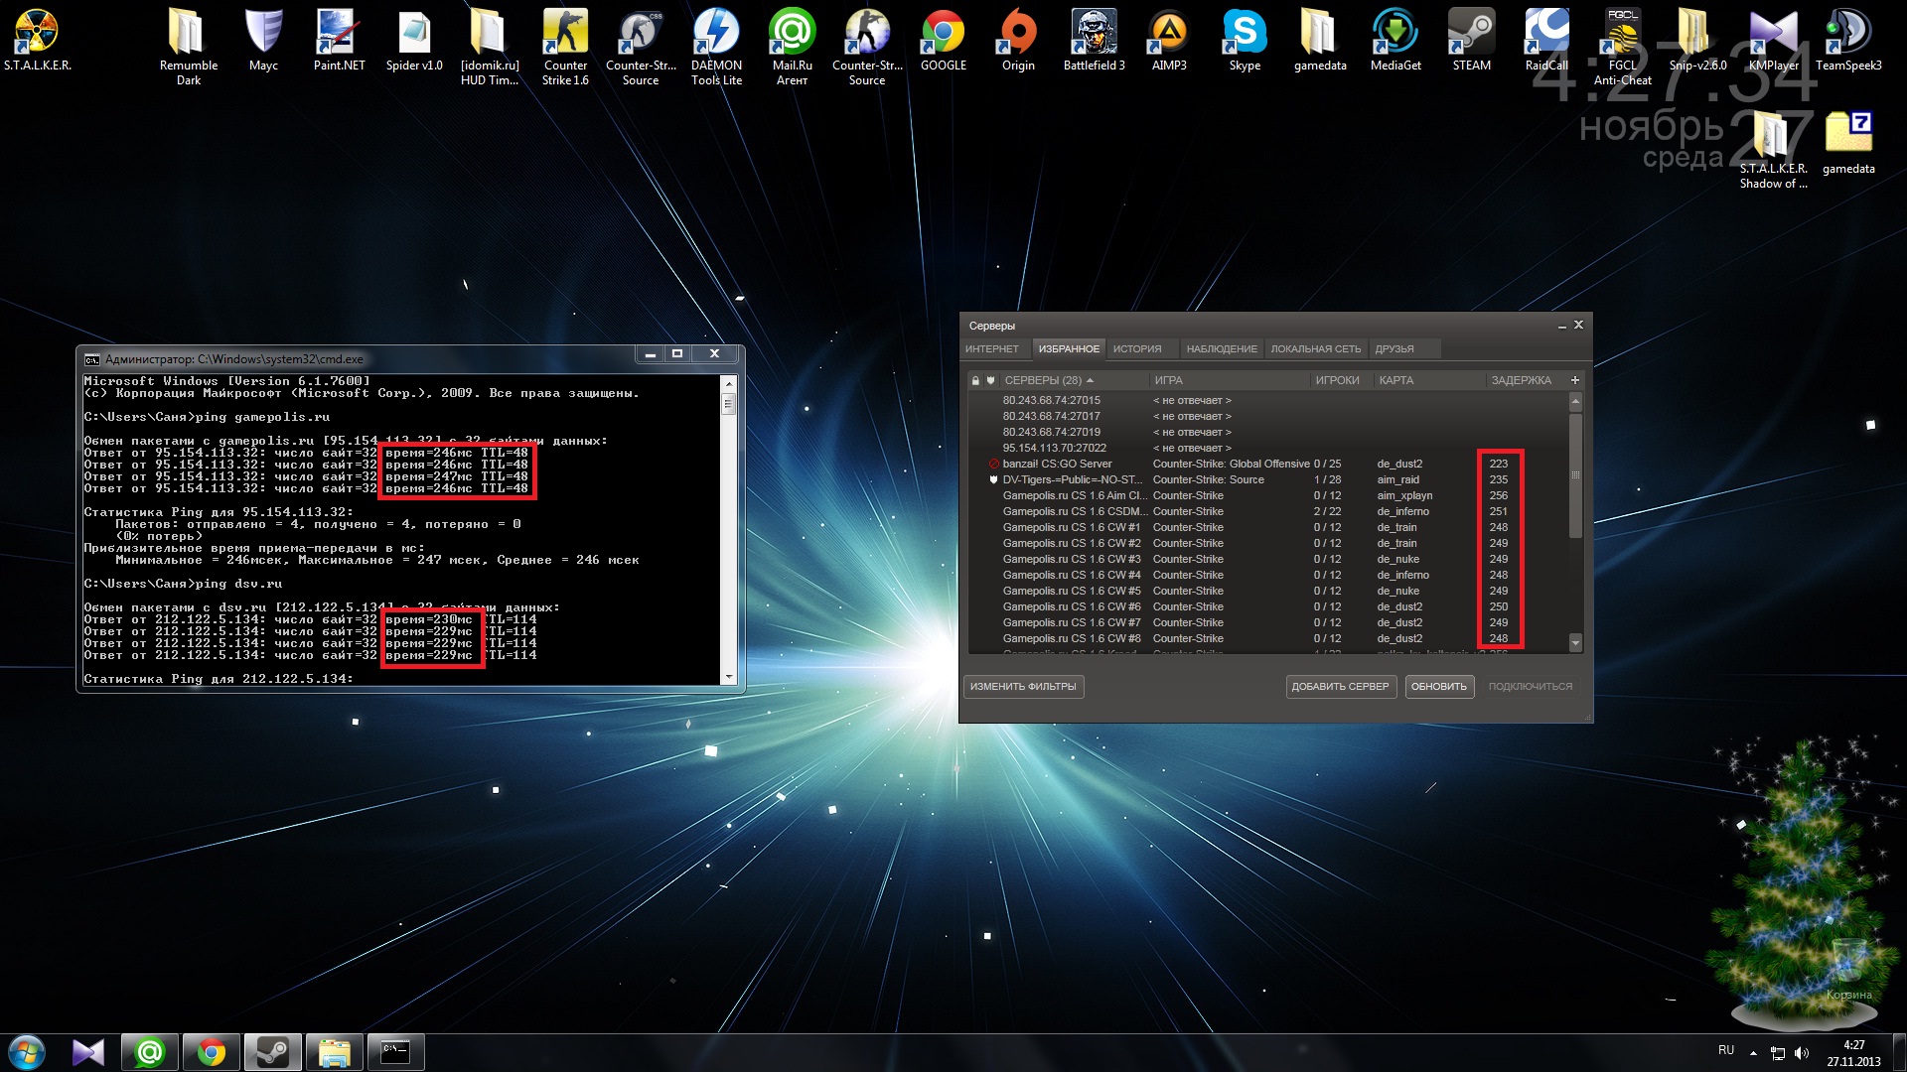This screenshot has width=1907, height=1072.
Task: Switch to the ИНТЕРНЕТ tab
Action: coord(992,348)
